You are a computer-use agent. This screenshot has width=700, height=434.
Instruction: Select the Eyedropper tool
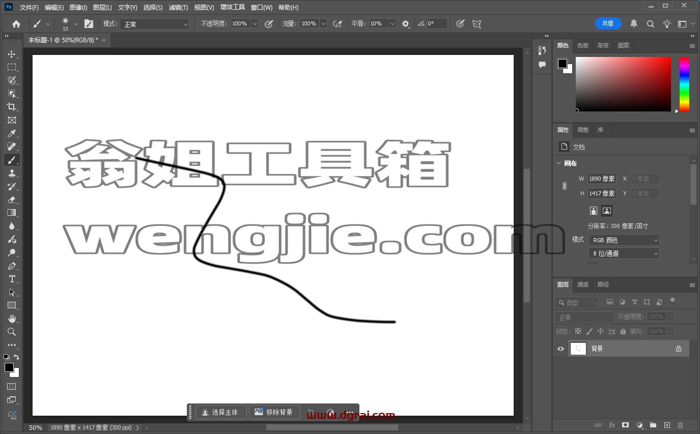[12, 133]
